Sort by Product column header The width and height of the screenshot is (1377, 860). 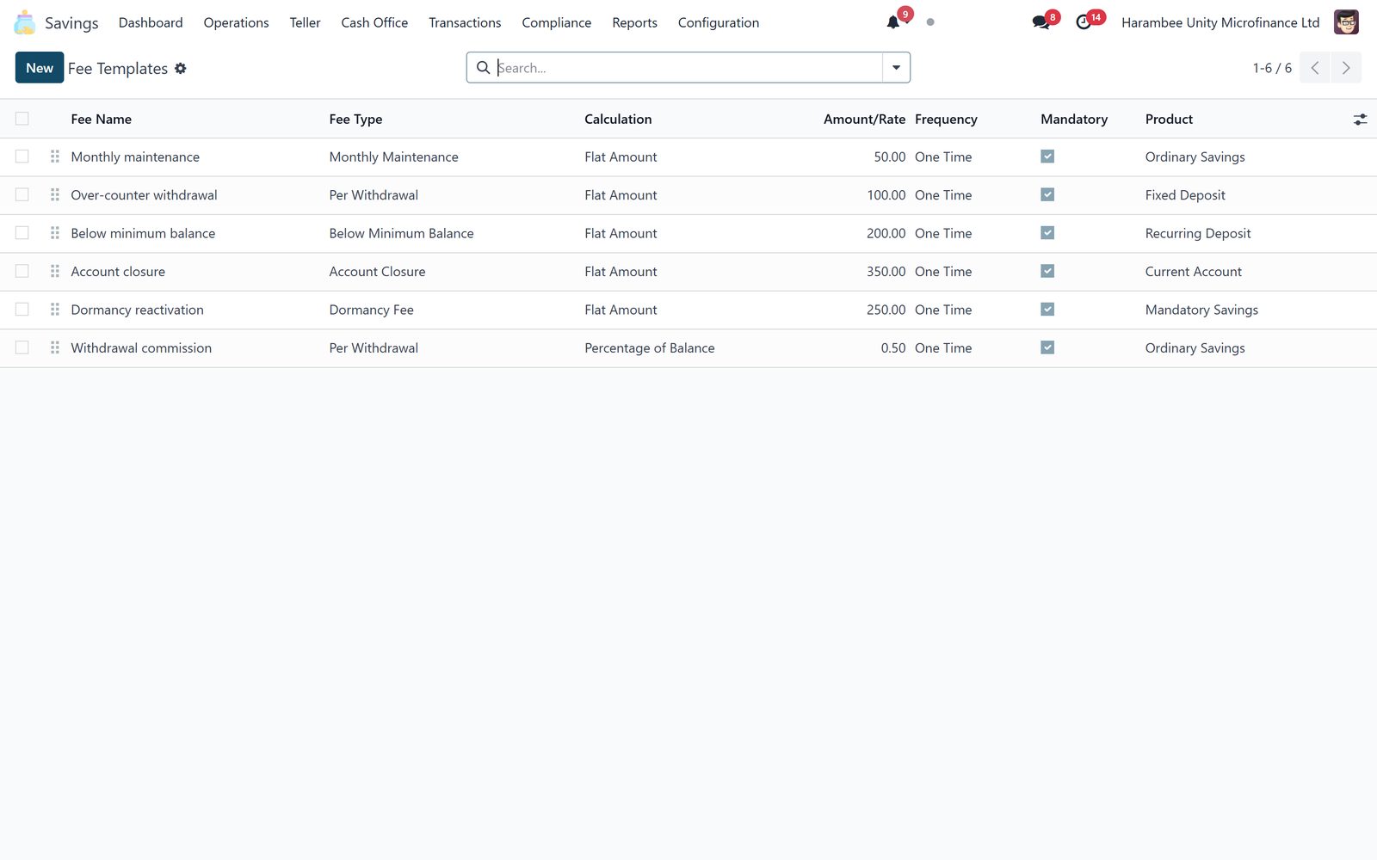[x=1169, y=120]
